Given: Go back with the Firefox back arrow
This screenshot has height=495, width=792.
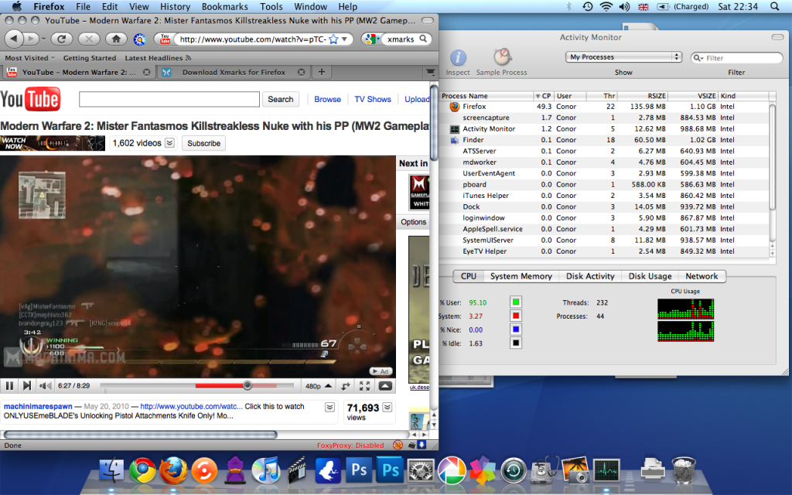Looking at the screenshot, I should [14, 39].
